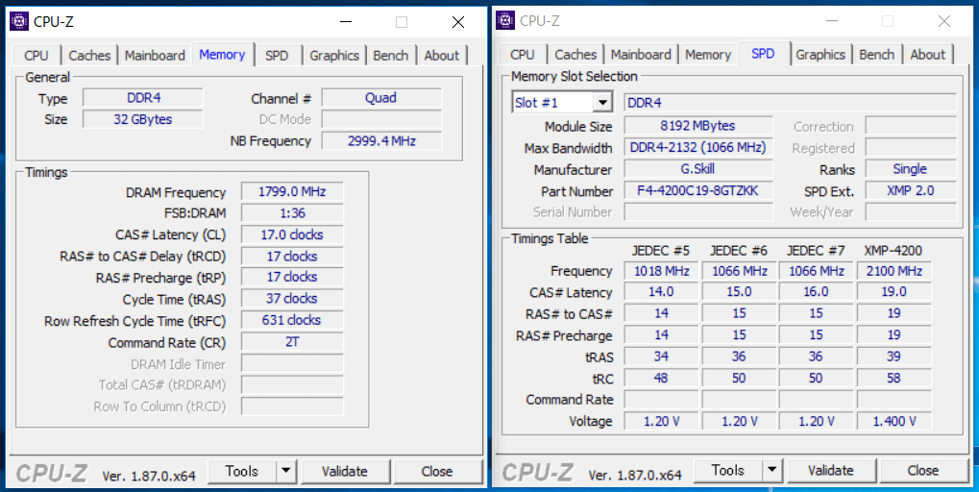The width and height of the screenshot is (979, 492).
Task: Click XMP-4200 frequency 2100 MHz cell
Action: coord(894,271)
